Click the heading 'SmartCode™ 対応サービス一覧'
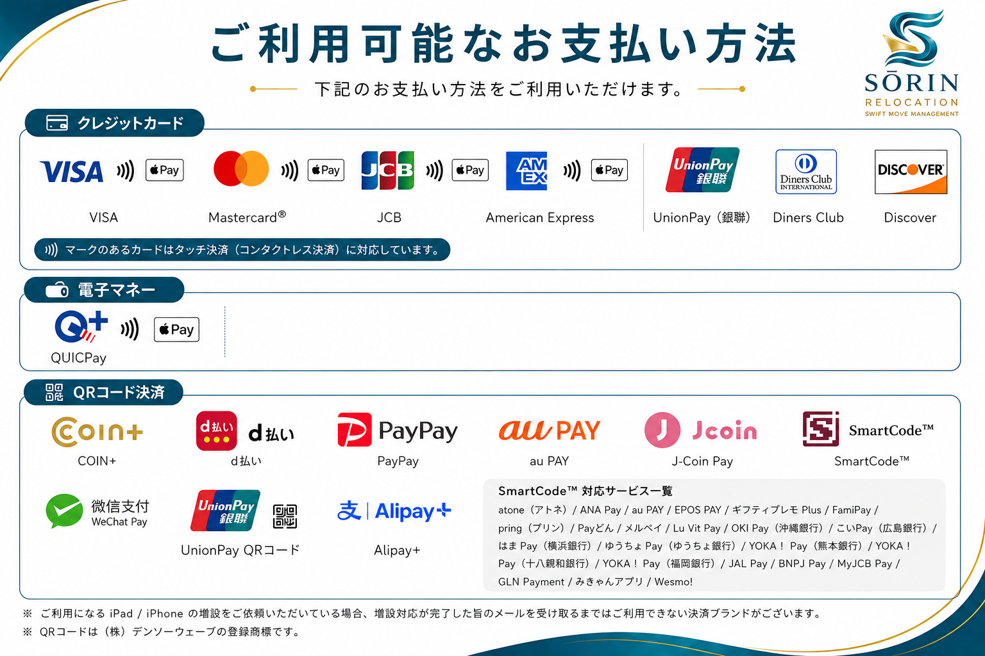Screen dimensions: 985x656 coord(585,491)
